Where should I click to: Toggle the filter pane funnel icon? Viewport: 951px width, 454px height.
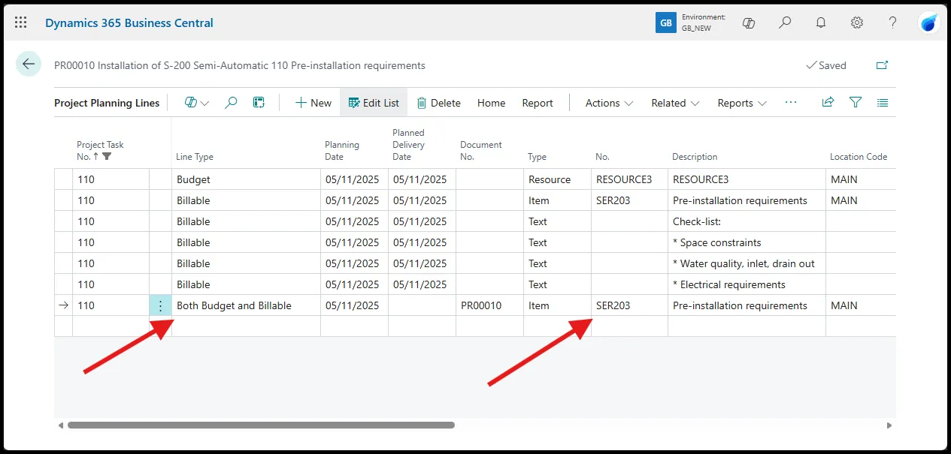856,103
